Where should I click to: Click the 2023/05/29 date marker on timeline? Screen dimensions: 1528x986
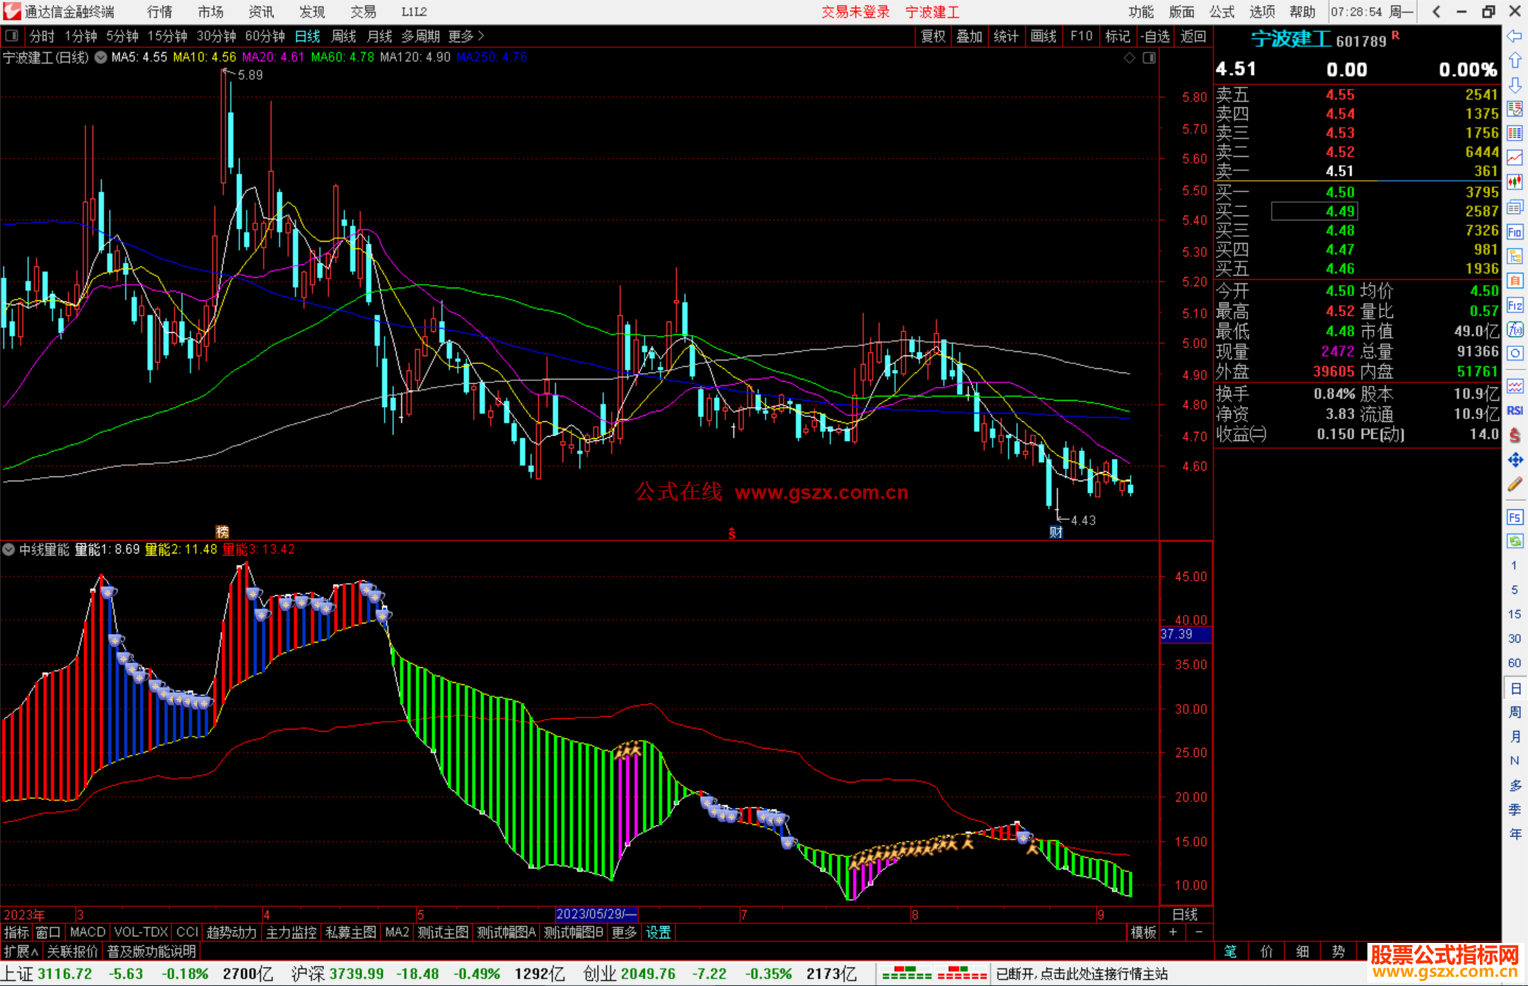pos(596,914)
